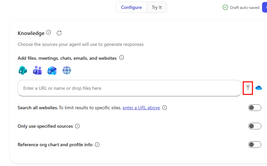This screenshot has height=166, width=267.
Task: Follow the 'enter a URL above' link
Action: pos(141,108)
